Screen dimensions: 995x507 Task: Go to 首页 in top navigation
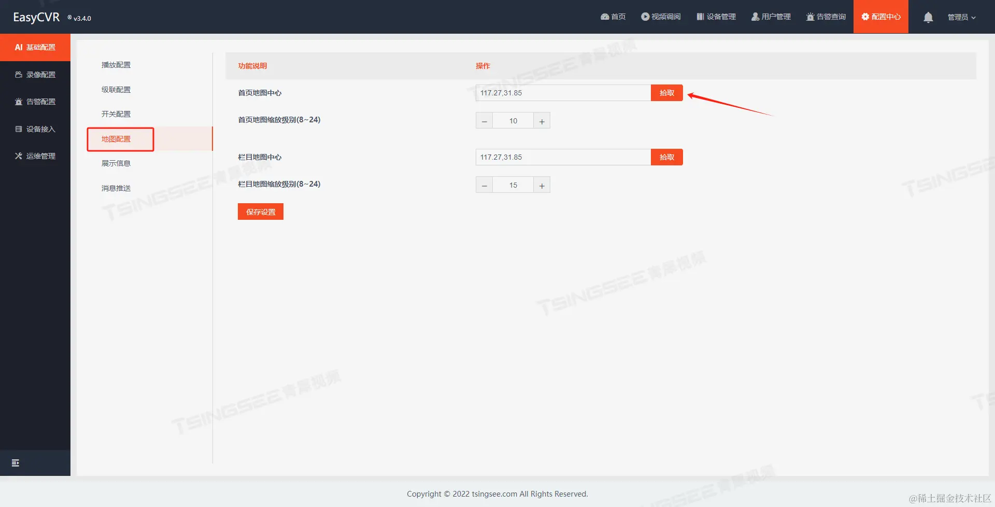(613, 17)
